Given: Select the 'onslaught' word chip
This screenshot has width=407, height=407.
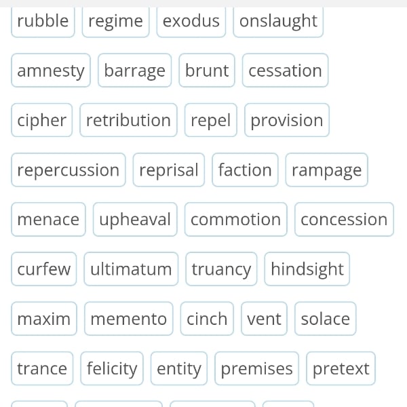Looking at the screenshot, I should coord(278,21).
